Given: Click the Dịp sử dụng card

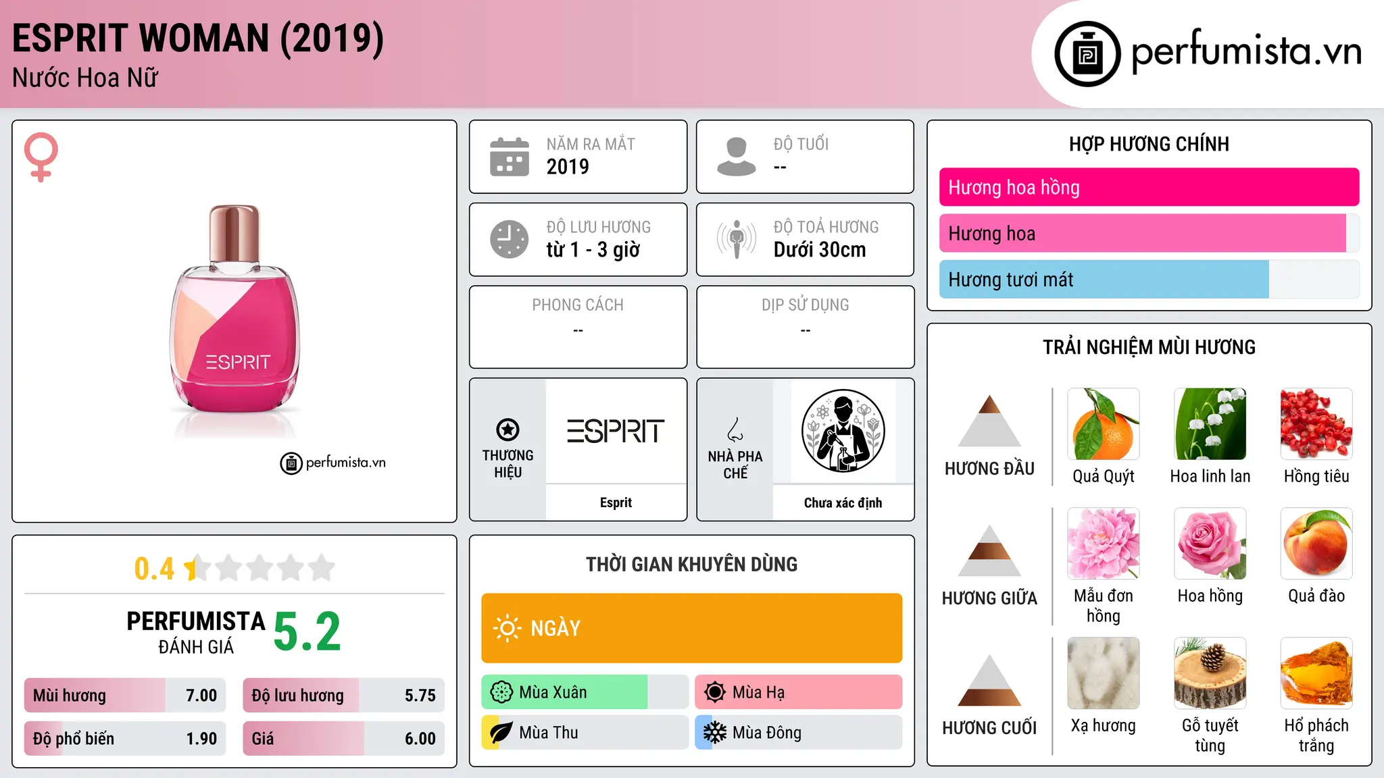Looking at the screenshot, I should [805, 327].
